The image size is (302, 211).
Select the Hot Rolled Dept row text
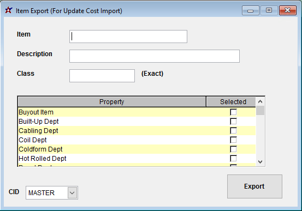43,158
